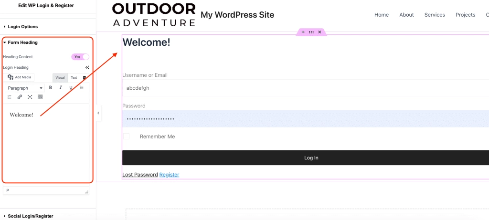
Task: Click the section drag handle dots icon
Action: pos(311,32)
